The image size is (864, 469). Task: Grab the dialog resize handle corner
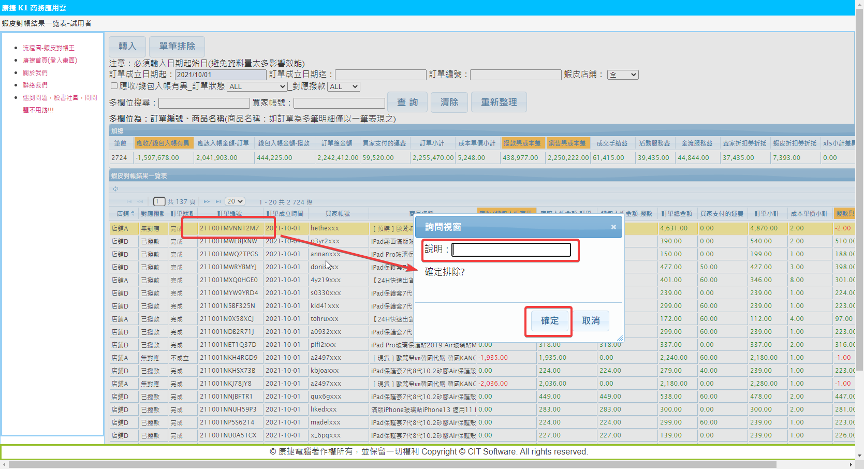(x=620, y=338)
